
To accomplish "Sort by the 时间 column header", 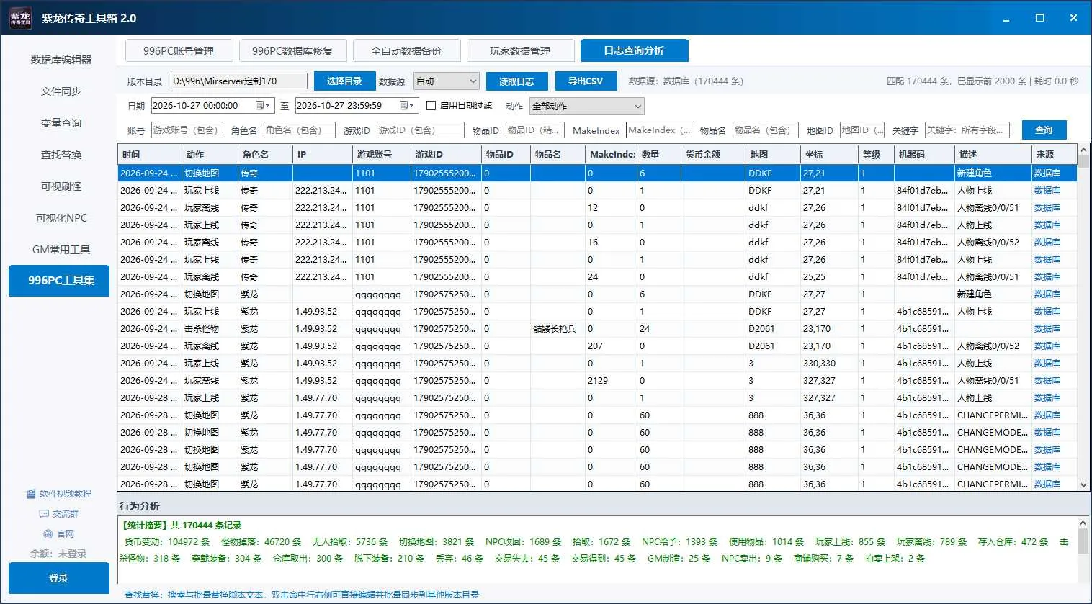I will (150, 155).
